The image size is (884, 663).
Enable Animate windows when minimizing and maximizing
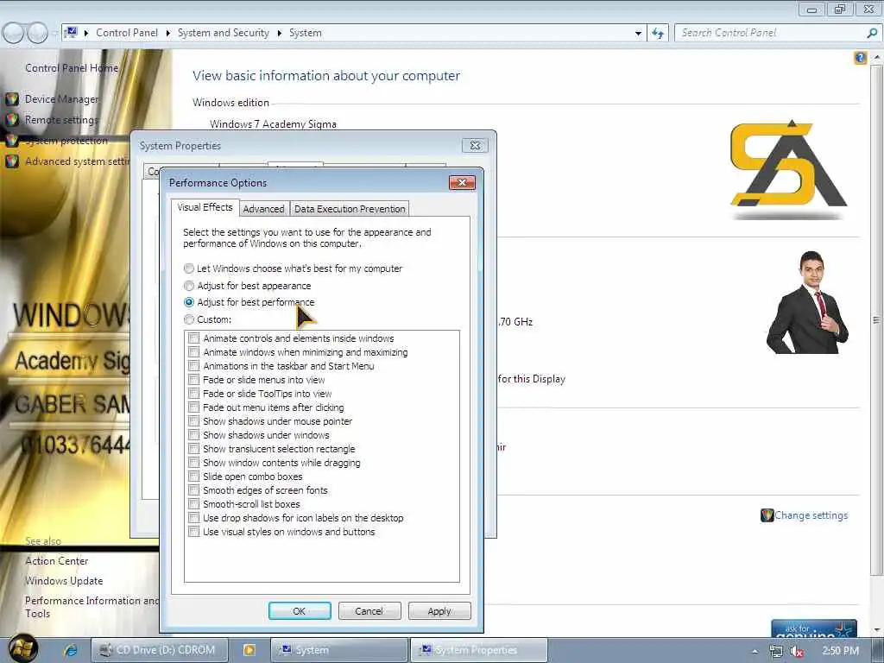tap(194, 352)
